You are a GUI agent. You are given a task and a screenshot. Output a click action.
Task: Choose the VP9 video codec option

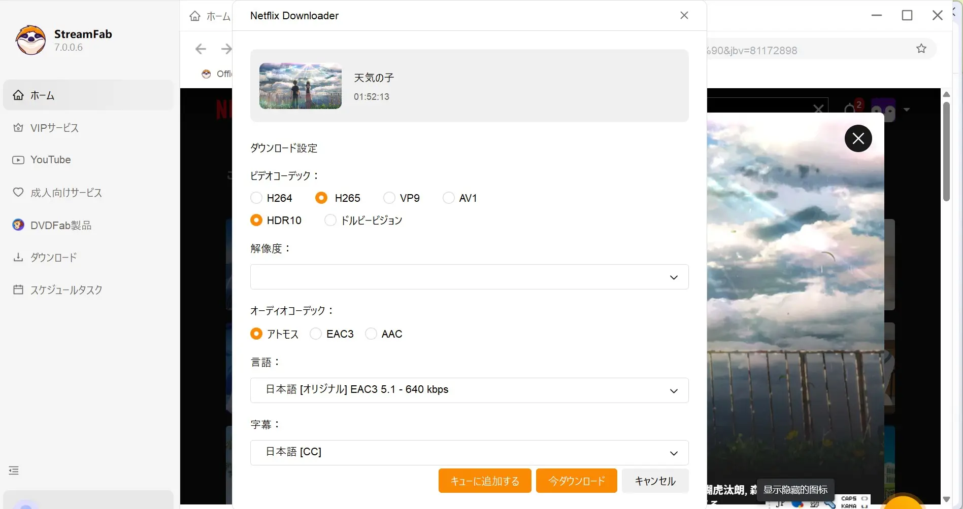(x=389, y=198)
